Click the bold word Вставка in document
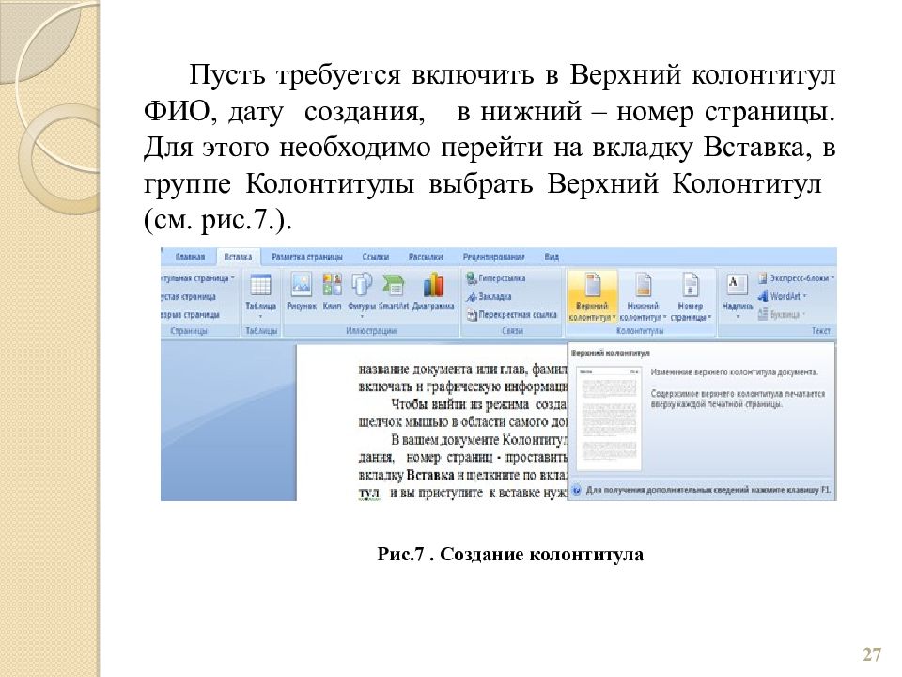 (431, 476)
